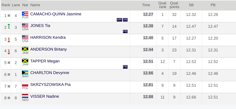Image resolution: width=236 pixels, height=109 pixels.
Task: Click the green rank-up arrow for Jones
Action: (9, 26)
